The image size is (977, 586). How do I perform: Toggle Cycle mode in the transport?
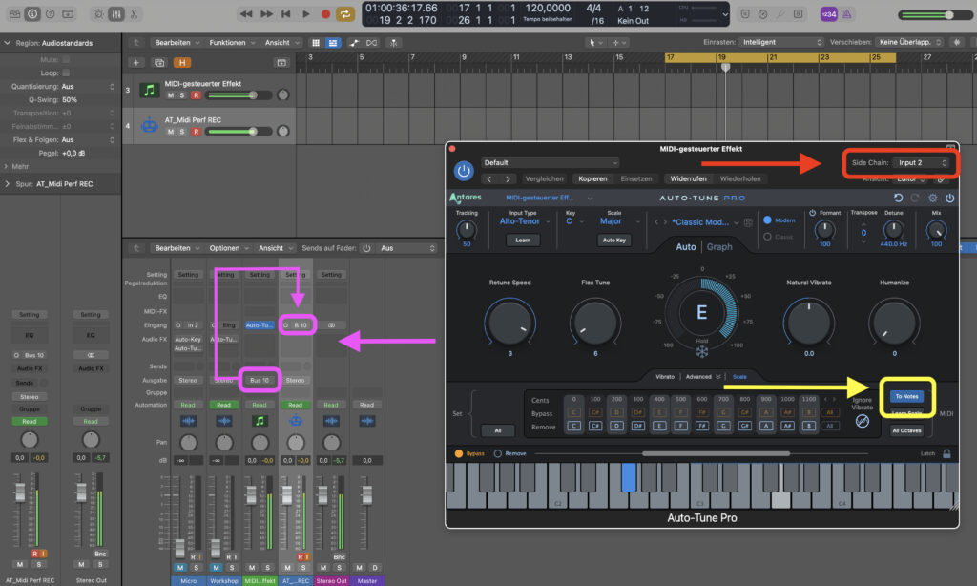pyautogui.click(x=344, y=13)
